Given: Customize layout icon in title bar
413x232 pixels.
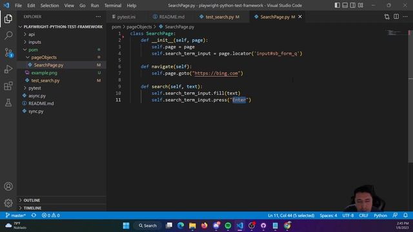Looking at the screenshot, I should (x=361, y=5).
